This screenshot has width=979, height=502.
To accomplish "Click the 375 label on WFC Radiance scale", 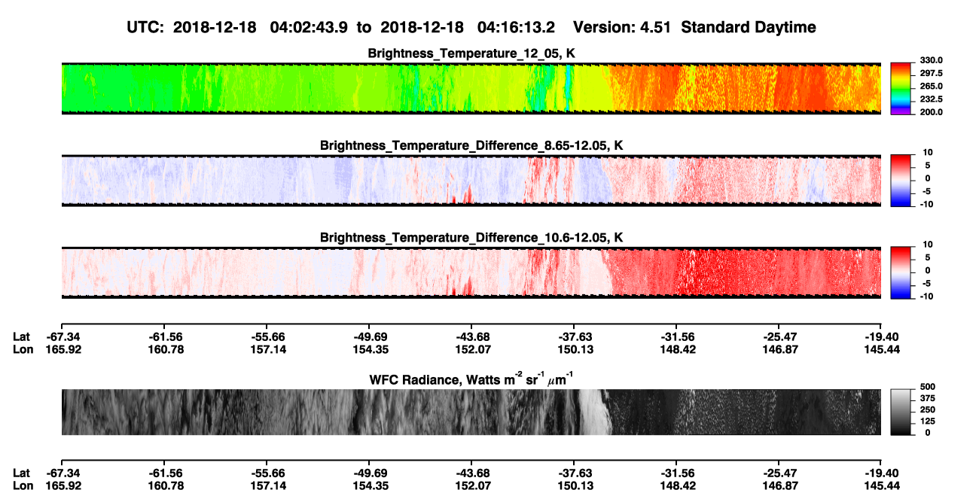I will pyautogui.click(x=927, y=398).
